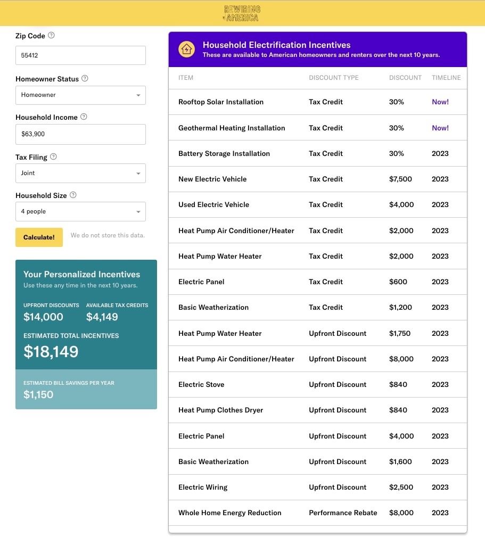
Task: Click the Zip Code help question-mark icon
Action: [x=51, y=35]
